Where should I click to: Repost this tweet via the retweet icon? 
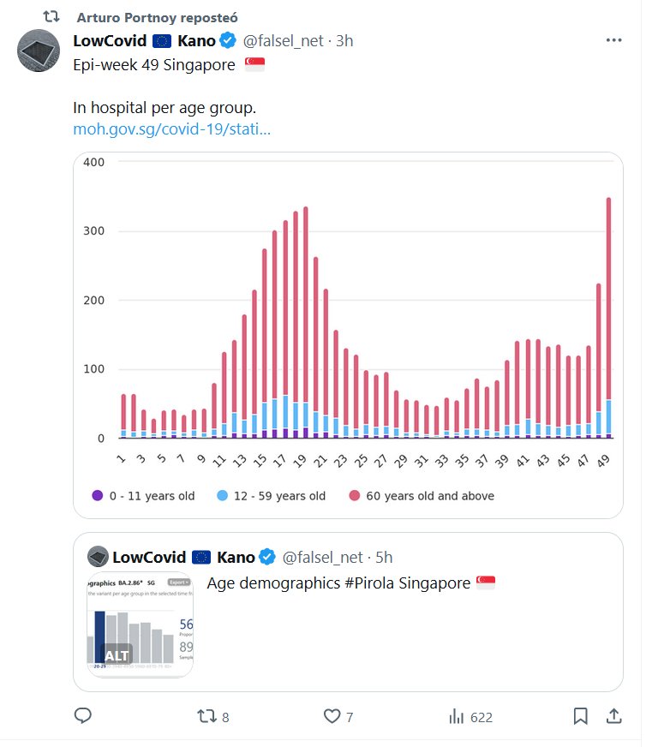pos(206,716)
